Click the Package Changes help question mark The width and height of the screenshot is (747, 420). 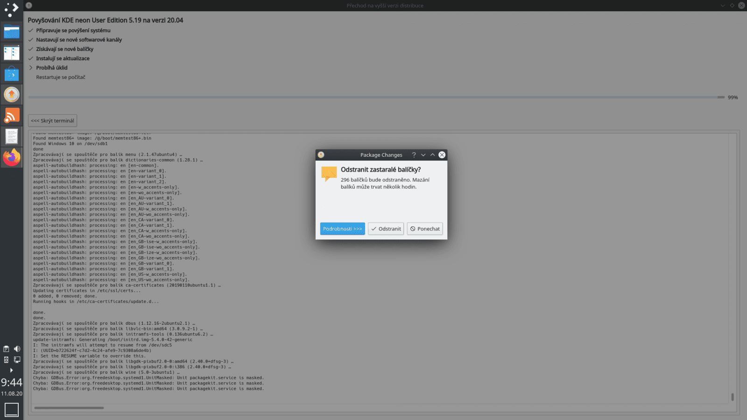click(x=414, y=154)
